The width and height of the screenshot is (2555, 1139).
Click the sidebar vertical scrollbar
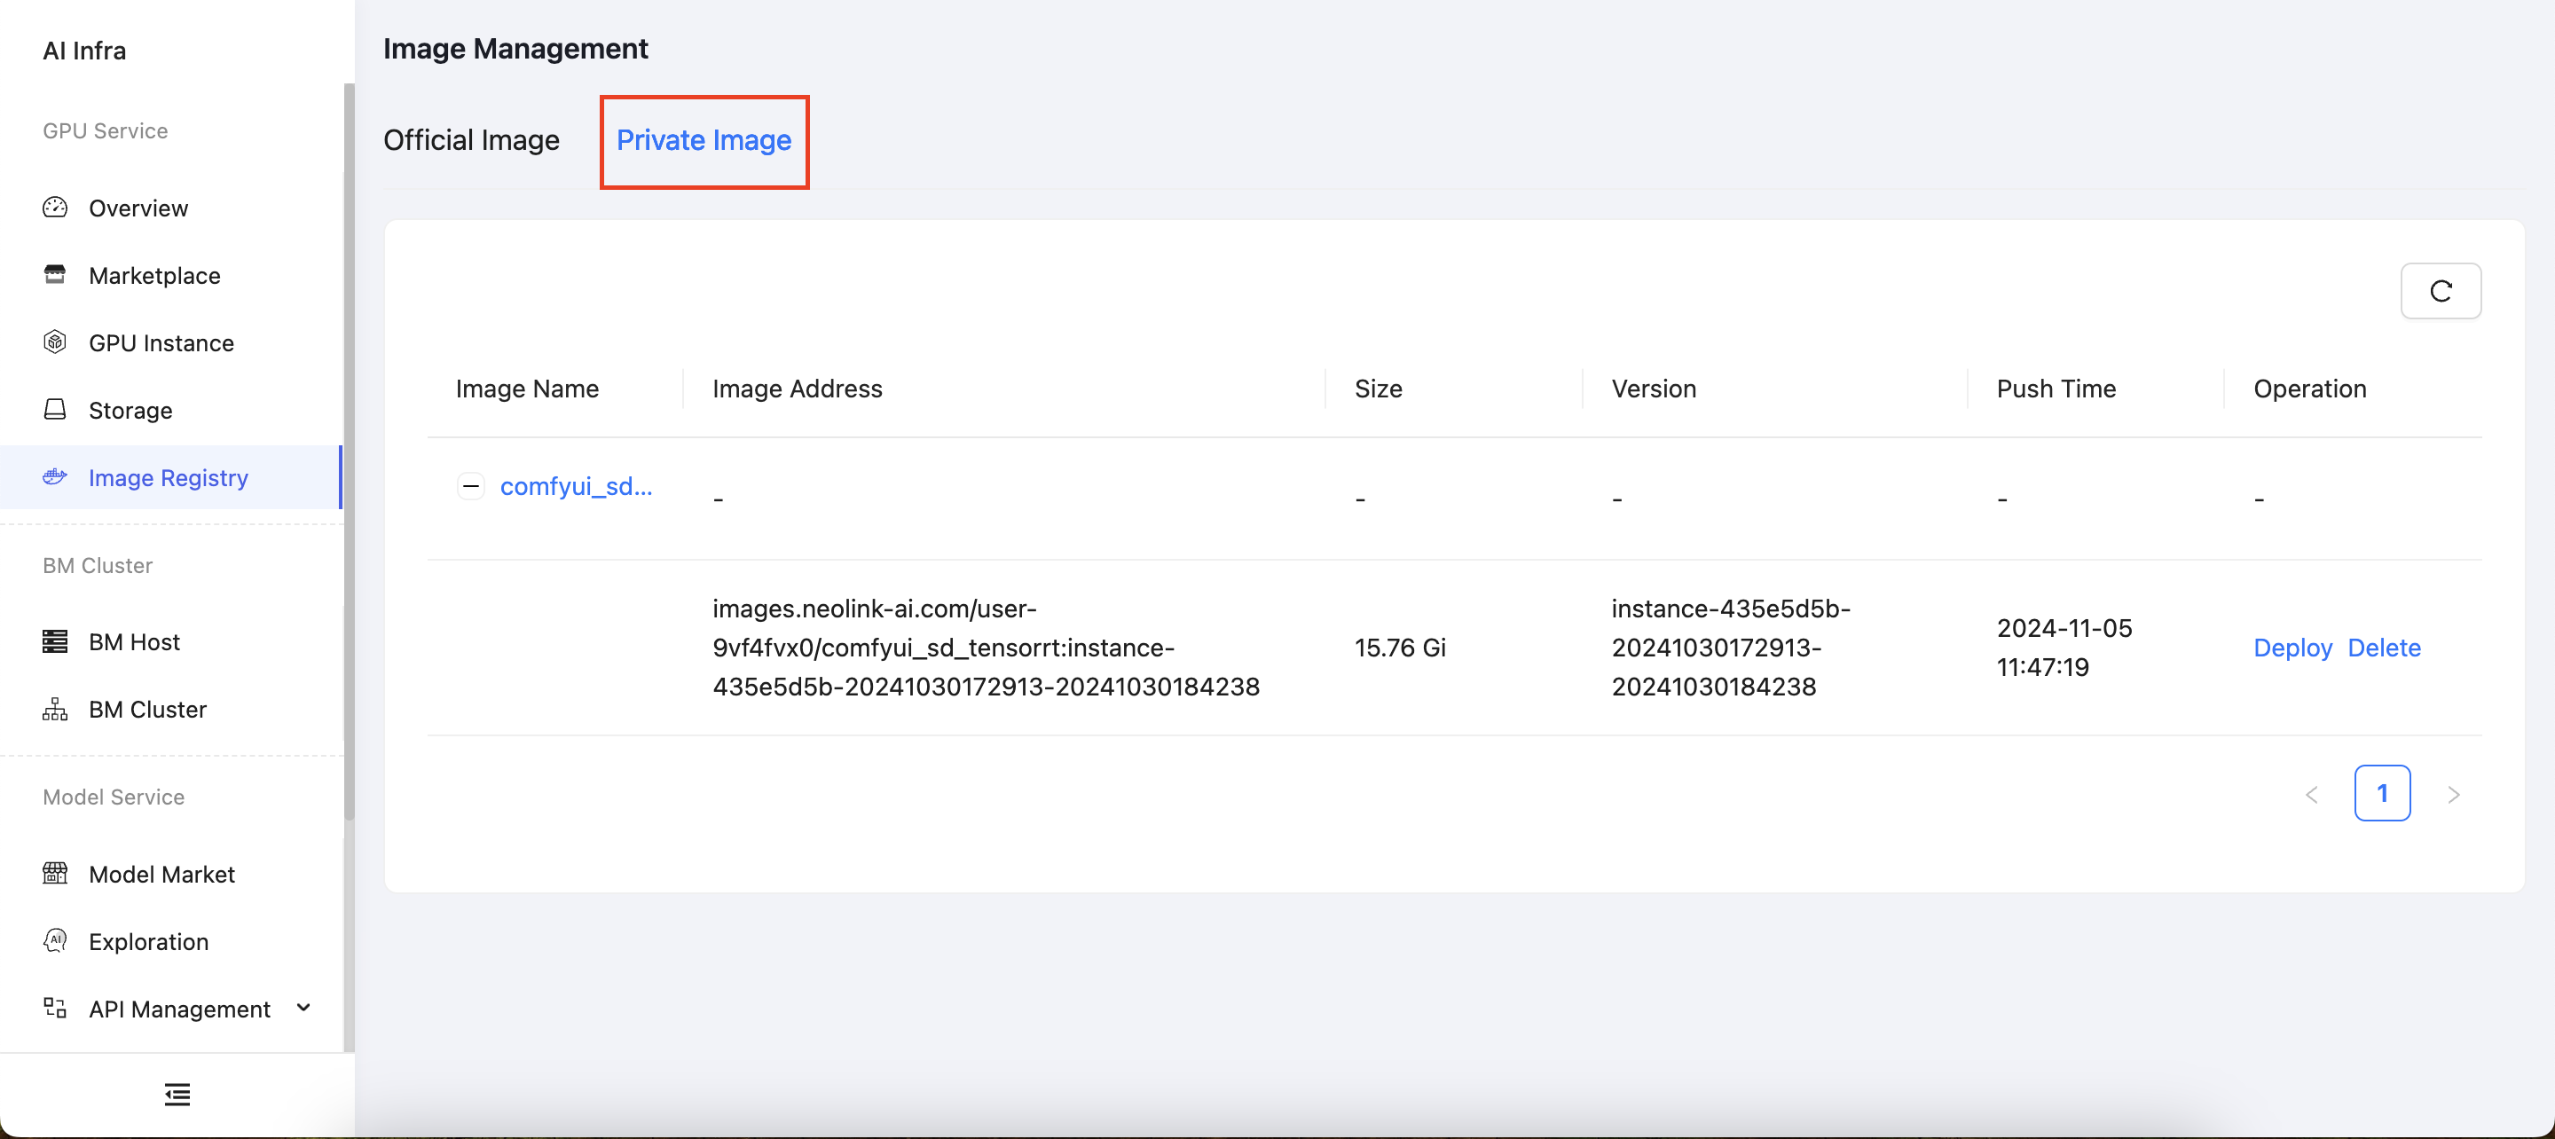coord(348,452)
